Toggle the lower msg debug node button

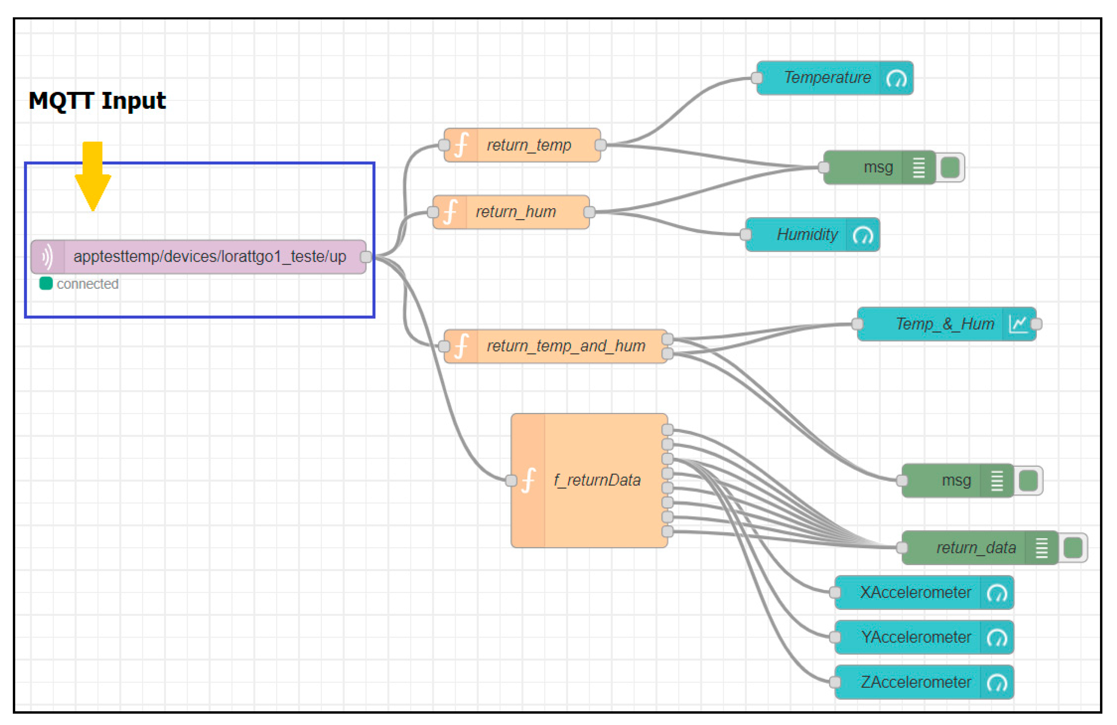1028,480
